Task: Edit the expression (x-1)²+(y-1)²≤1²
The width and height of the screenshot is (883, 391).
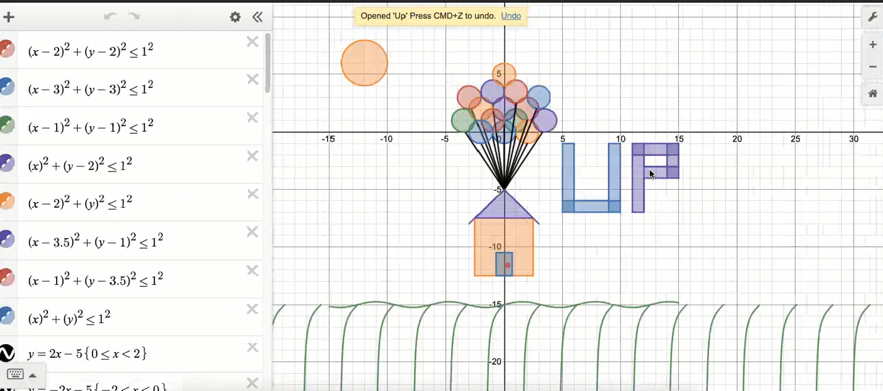Action: pyautogui.click(x=90, y=126)
